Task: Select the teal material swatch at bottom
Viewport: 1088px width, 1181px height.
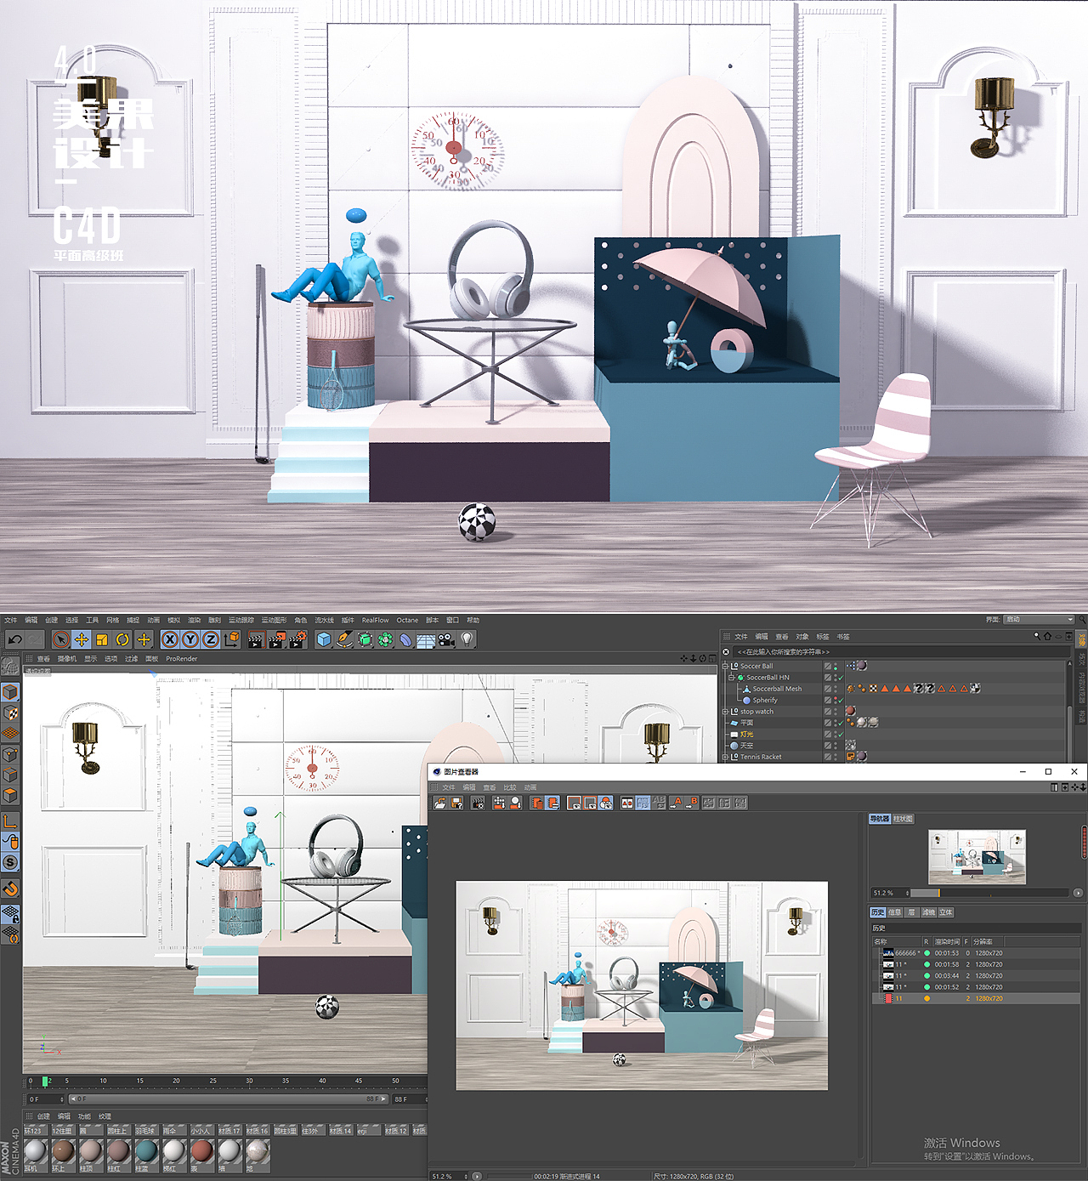Action: click(x=145, y=1150)
